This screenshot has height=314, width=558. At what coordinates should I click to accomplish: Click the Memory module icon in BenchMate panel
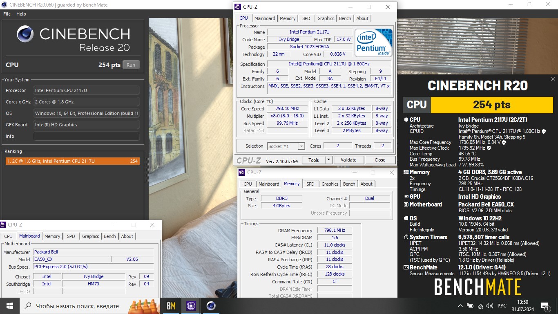point(406,173)
